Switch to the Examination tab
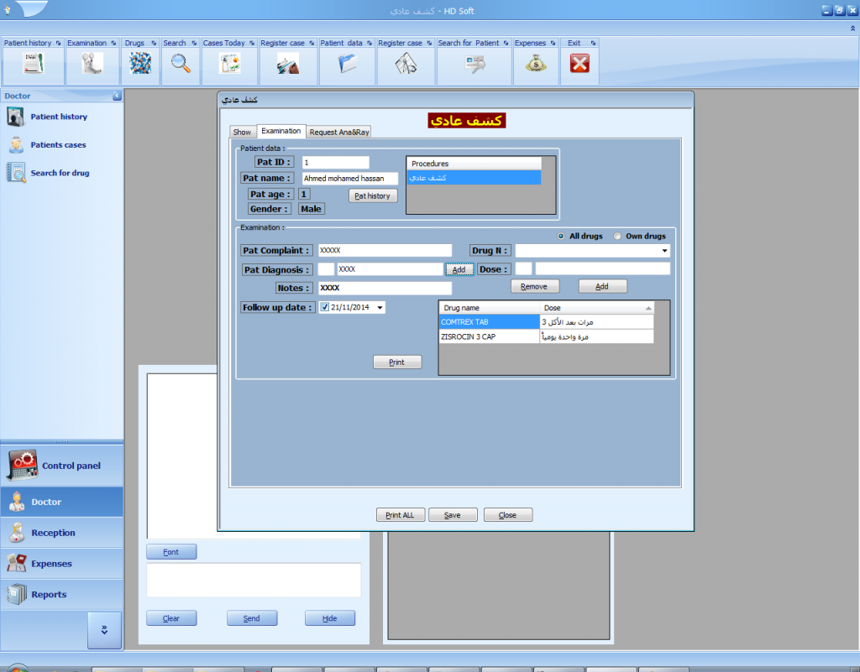860x672 pixels. coord(281,131)
